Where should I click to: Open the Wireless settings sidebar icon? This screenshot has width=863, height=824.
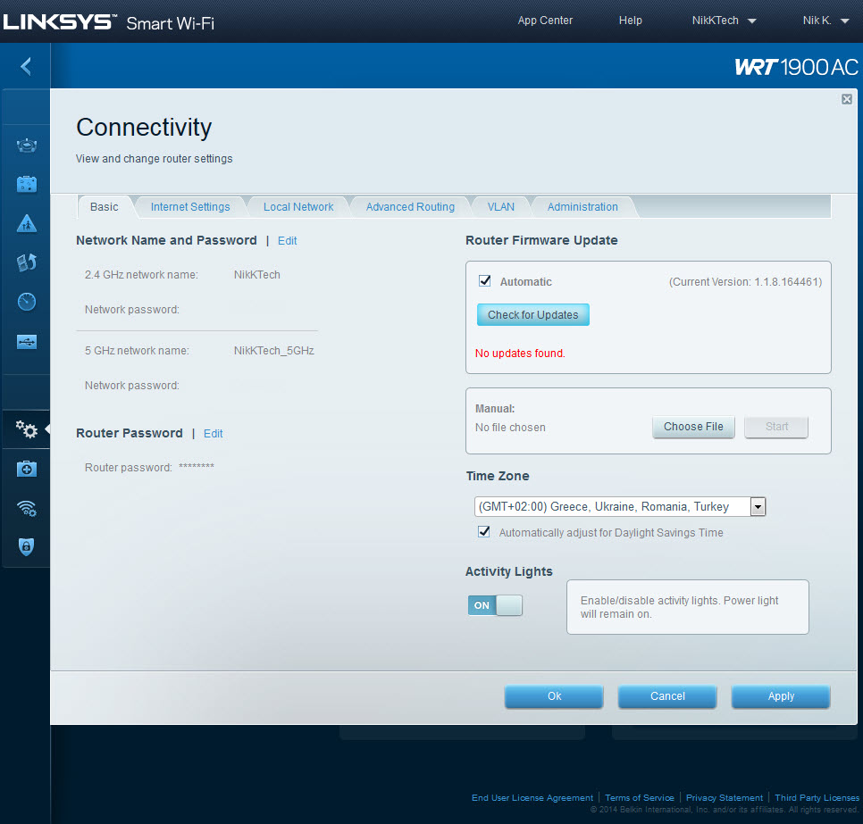coord(27,508)
